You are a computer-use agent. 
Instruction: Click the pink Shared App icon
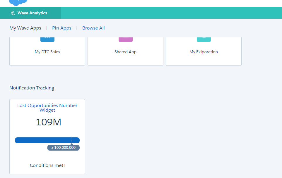pos(126,39)
